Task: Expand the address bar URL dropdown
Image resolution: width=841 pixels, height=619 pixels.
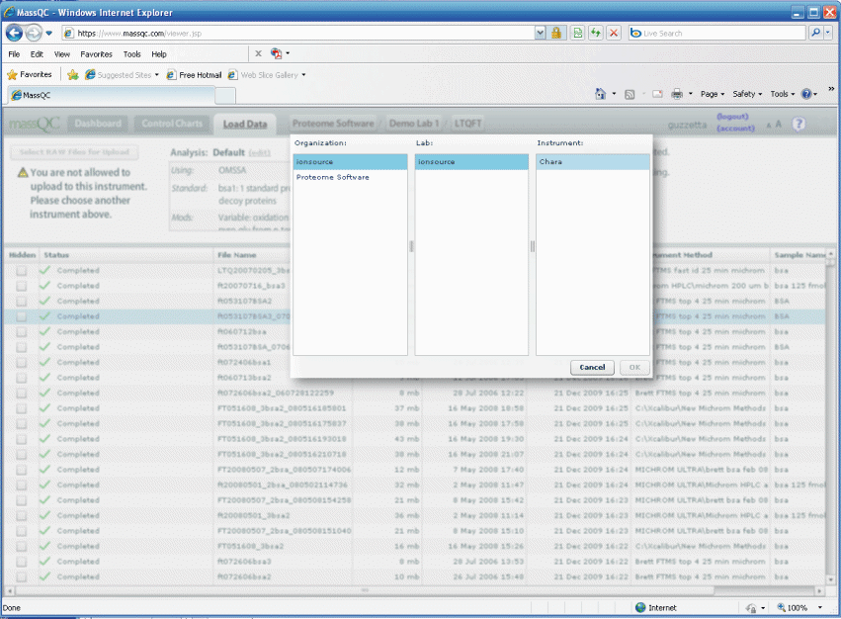Action: click(x=541, y=34)
